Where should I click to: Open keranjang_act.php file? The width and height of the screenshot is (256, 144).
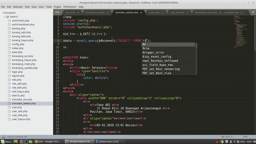point(22,56)
